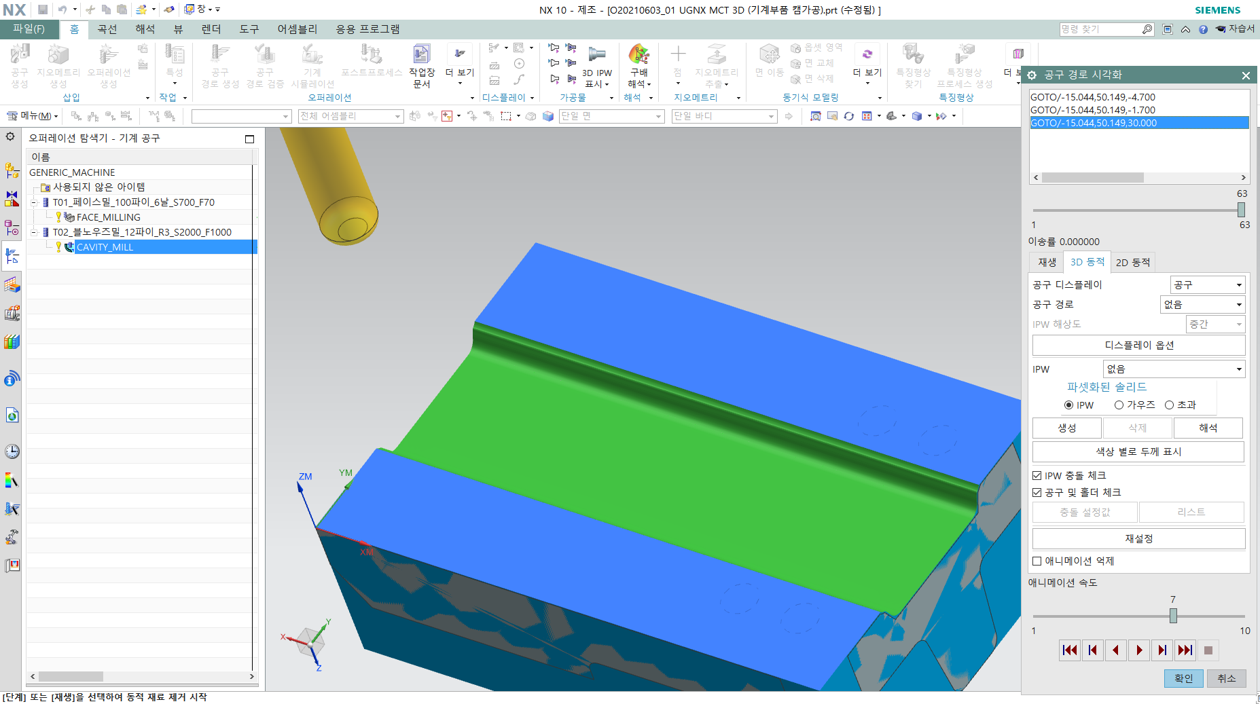Click the help question mark icon

click(1203, 29)
